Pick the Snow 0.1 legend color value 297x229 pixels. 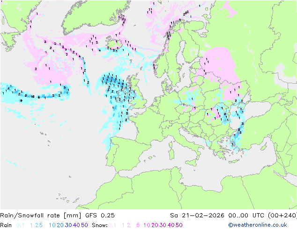(x=112, y=225)
